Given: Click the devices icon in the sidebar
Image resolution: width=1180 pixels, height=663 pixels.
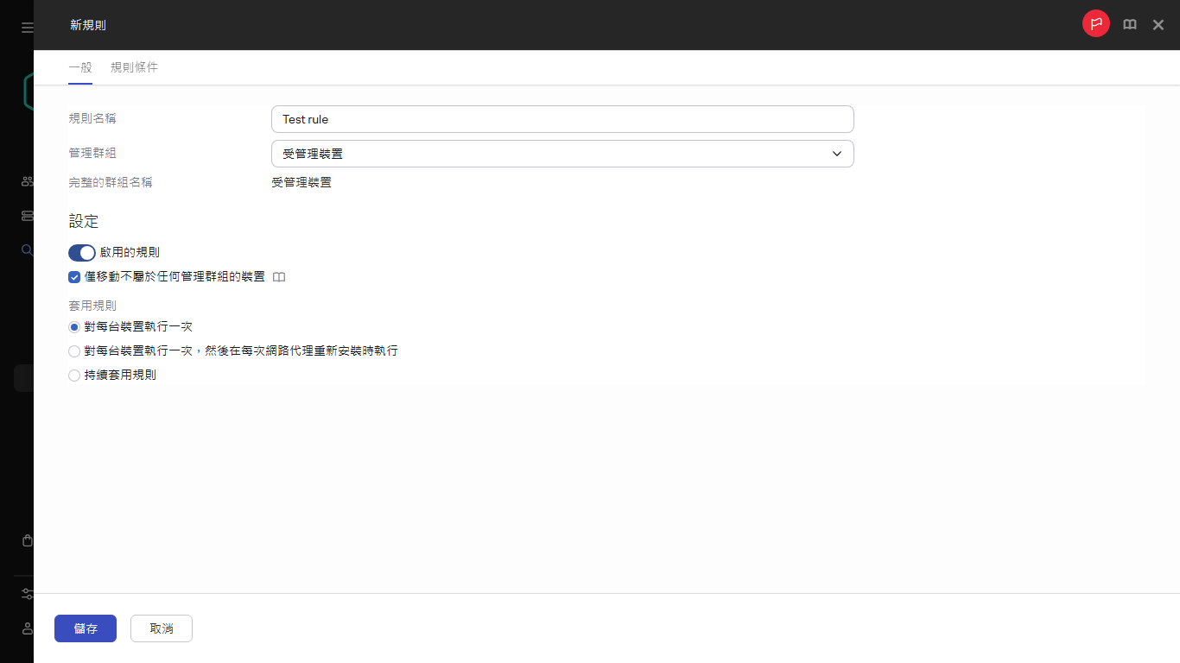Looking at the screenshot, I should (25, 216).
